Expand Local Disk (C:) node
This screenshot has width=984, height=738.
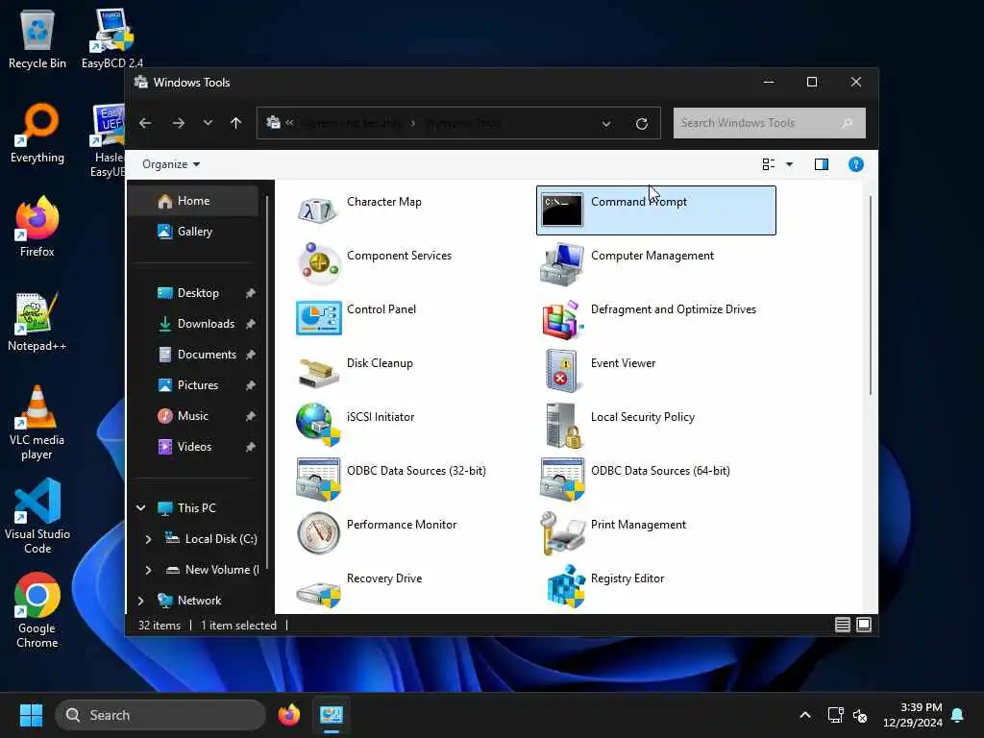click(x=148, y=539)
